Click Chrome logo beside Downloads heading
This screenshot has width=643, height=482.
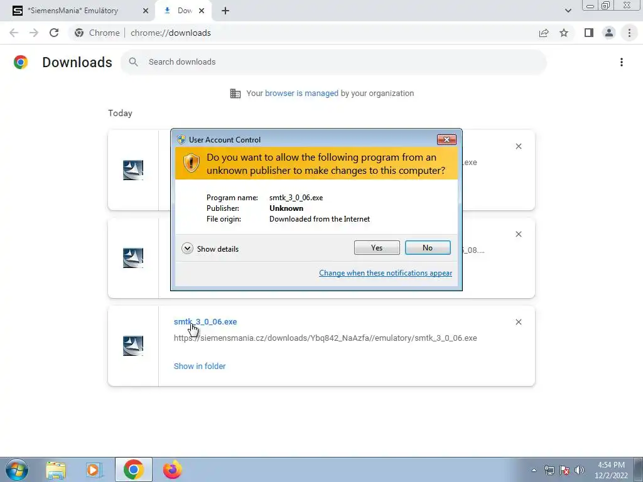coord(21,62)
